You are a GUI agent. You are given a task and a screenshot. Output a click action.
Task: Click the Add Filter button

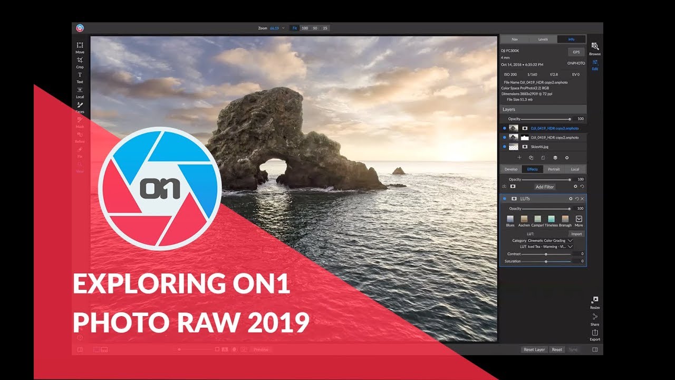[545, 187]
